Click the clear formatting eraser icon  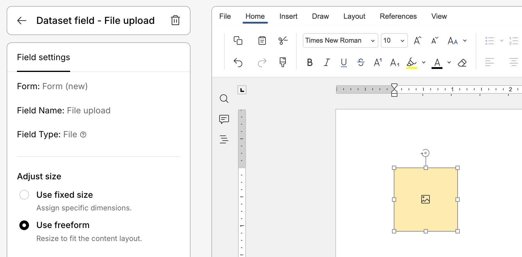462,63
